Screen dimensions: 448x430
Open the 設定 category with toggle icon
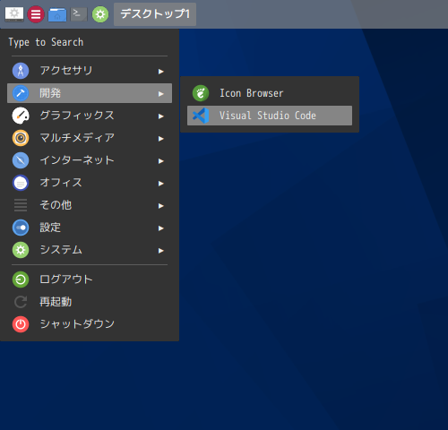point(90,228)
